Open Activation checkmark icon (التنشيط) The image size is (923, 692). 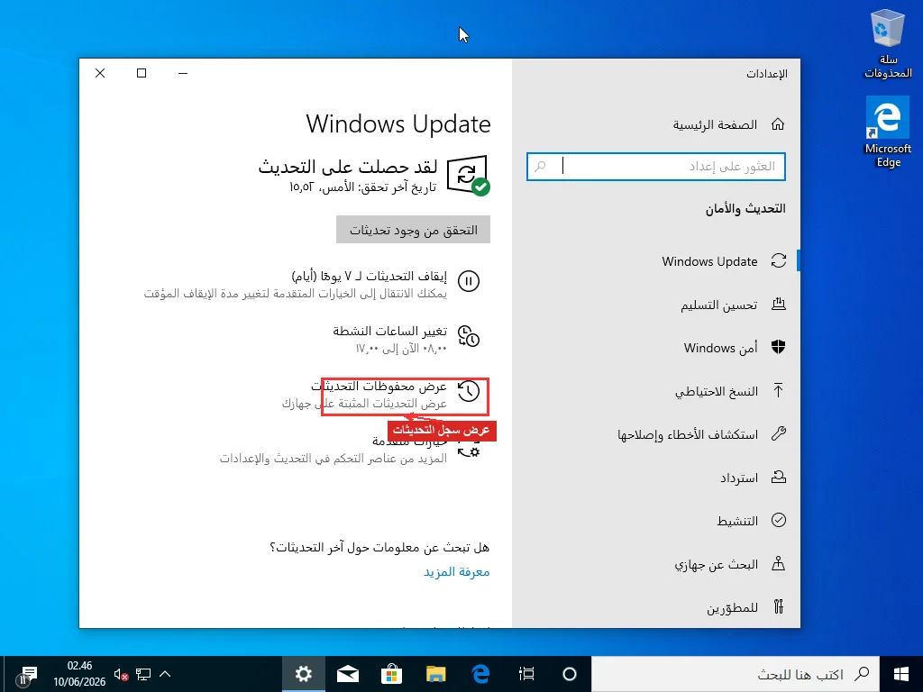[778, 520]
